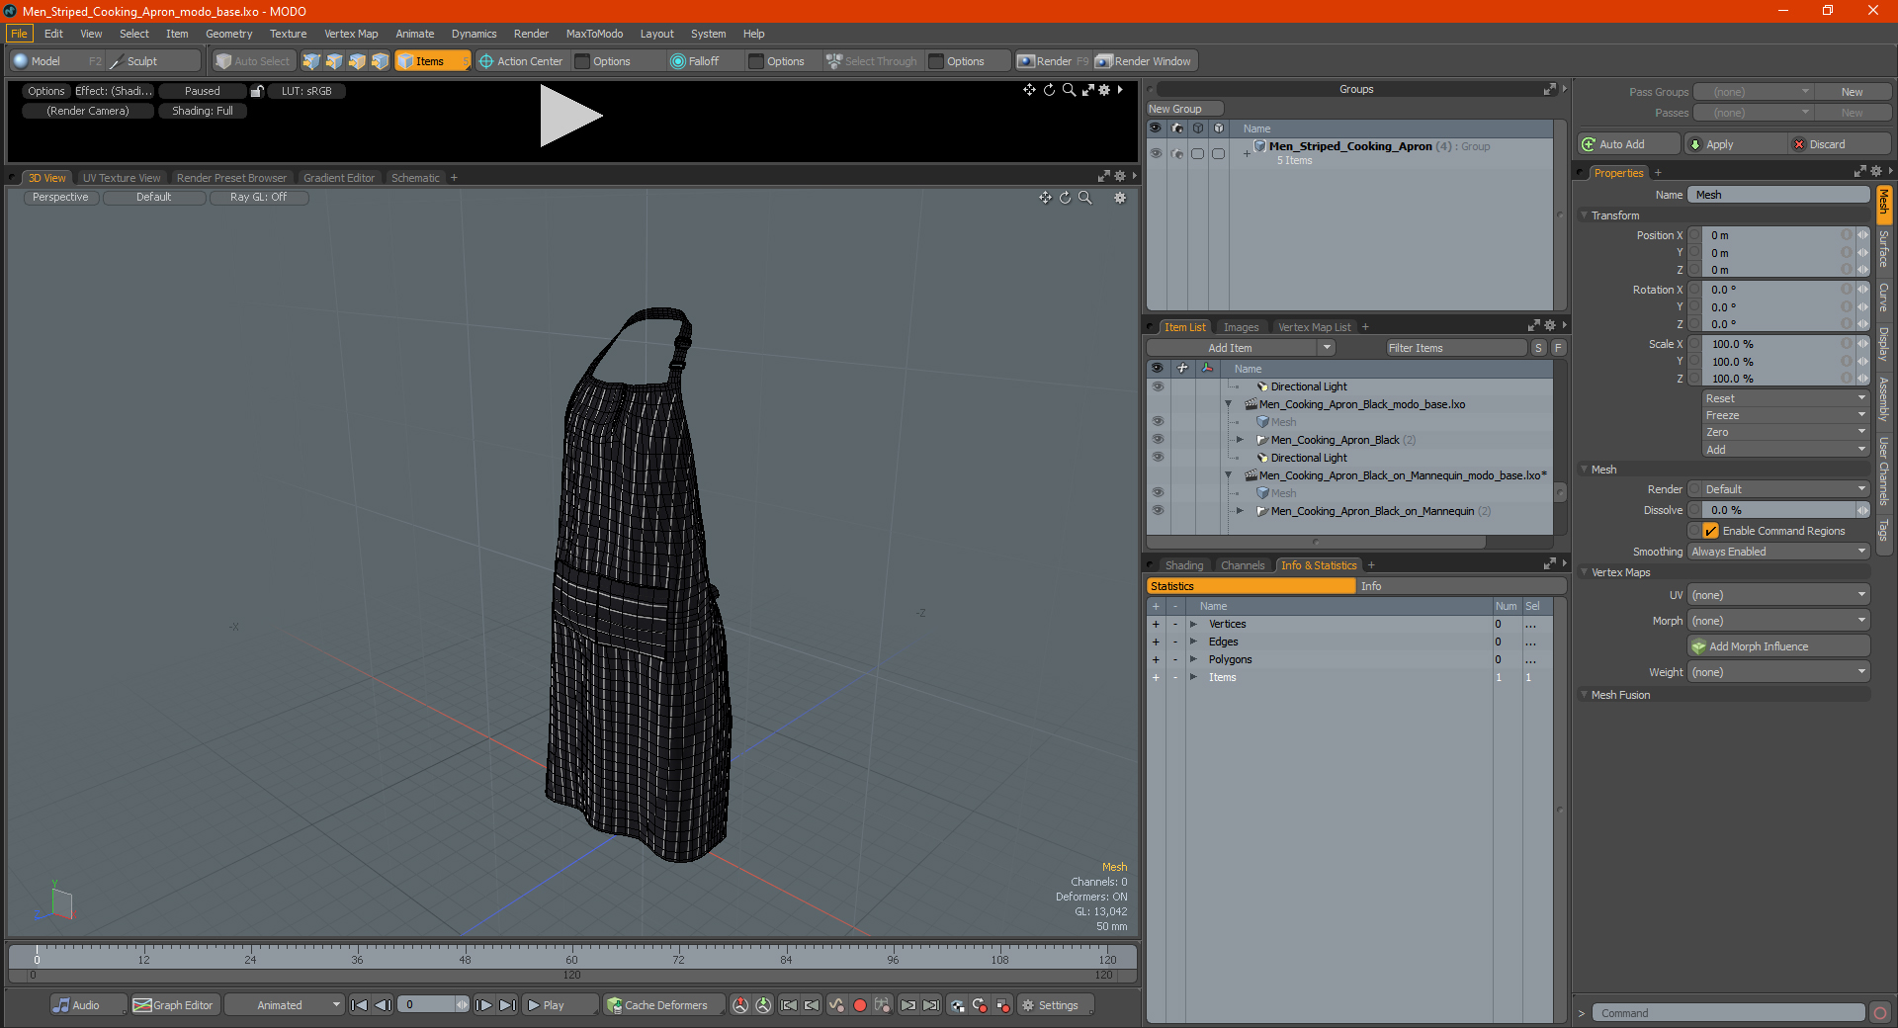This screenshot has width=1898, height=1028.
Task: Open UV vertex map dropdown
Action: 1778,595
